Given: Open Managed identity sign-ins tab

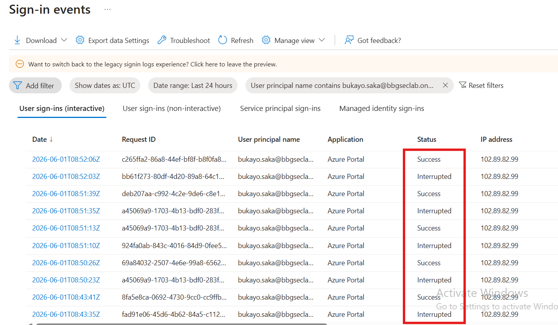Looking at the screenshot, I should [x=382, y=109].
